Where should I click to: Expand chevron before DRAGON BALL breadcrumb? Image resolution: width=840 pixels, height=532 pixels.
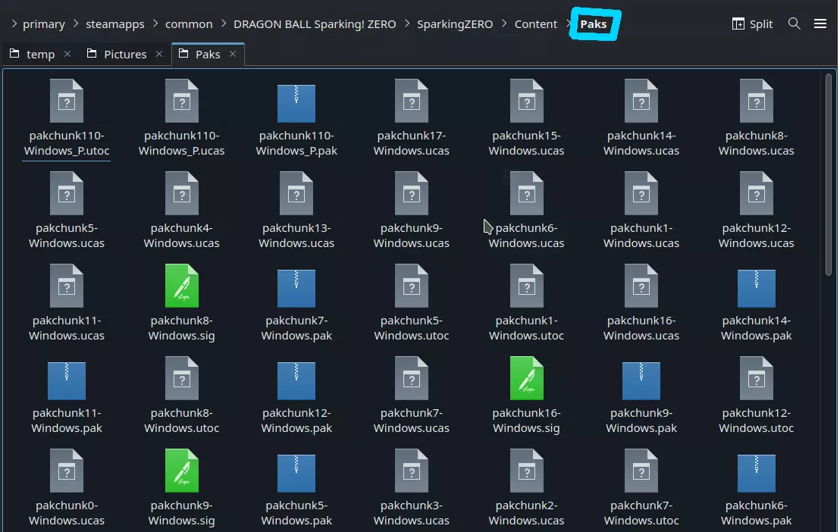[224, 23]
